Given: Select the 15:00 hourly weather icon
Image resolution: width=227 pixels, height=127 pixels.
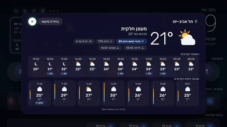Looking at the screenshot, I should [x=92, y=64].
